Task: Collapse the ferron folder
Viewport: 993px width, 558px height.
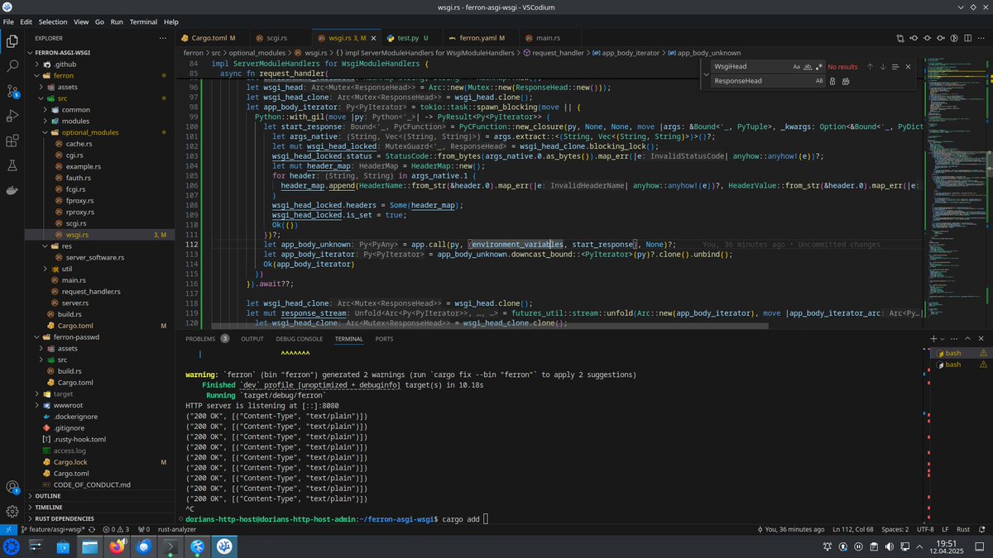Action: coord(36,75)
